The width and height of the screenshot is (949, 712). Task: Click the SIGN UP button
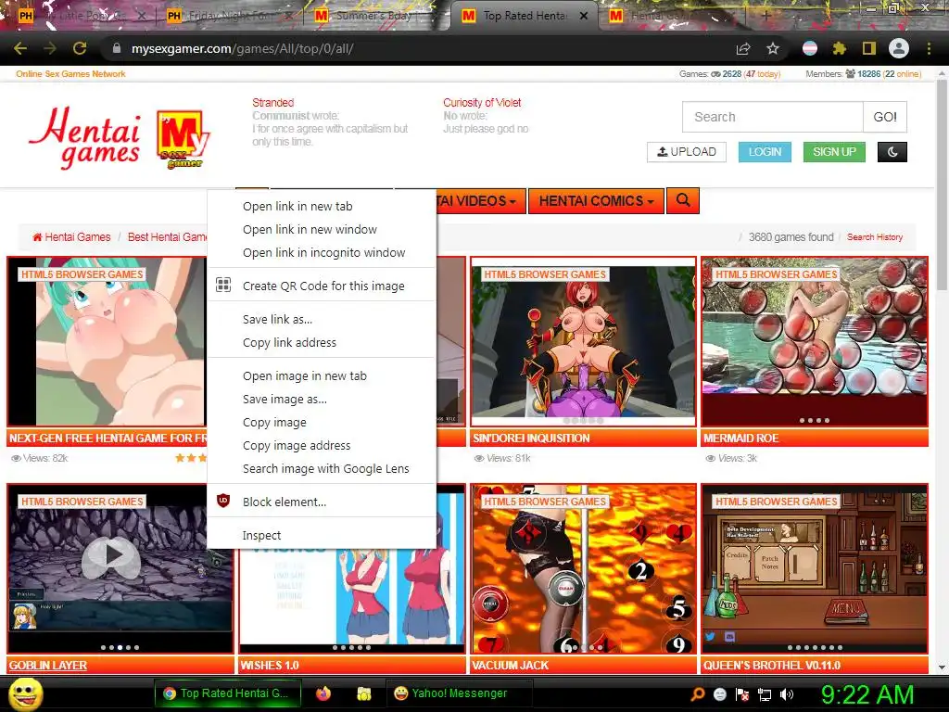pyautogui.click(x=834, y=152)
